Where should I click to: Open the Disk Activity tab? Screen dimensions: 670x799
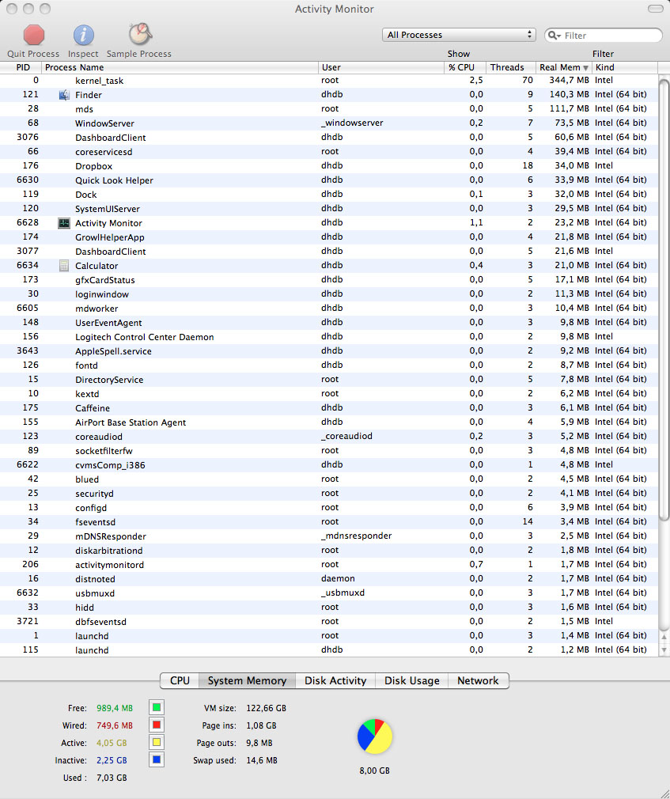(x=335, y=681)
